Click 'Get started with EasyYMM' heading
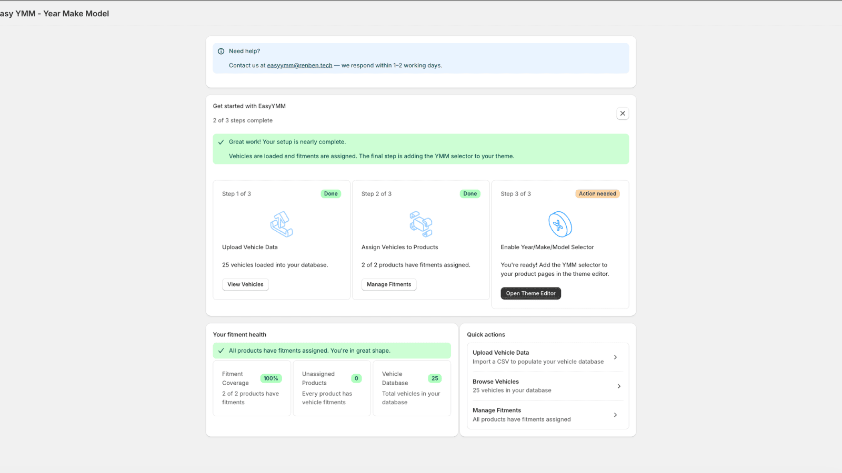This screenshot has width=842, height=473. point(249,106)
